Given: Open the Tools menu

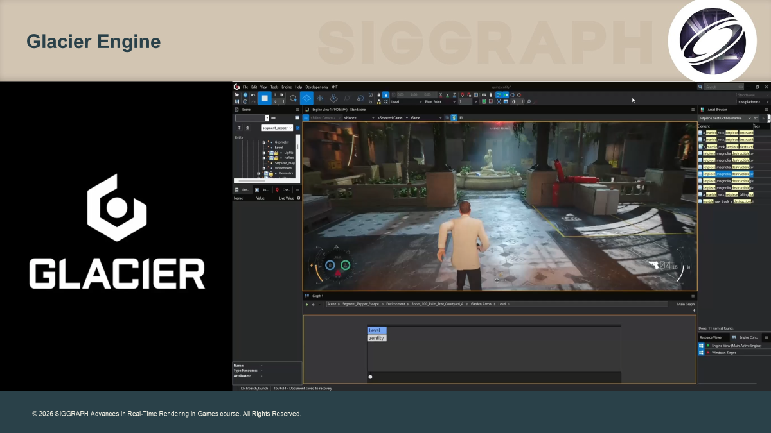Looking at the screenshot, I should pos(274,87).
